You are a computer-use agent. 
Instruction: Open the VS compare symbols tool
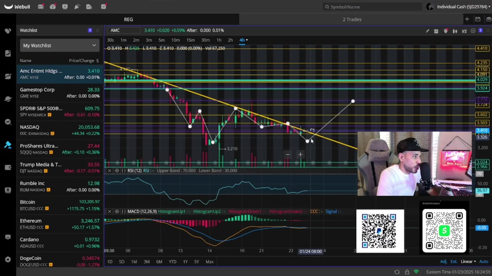(x=464, y=31)
